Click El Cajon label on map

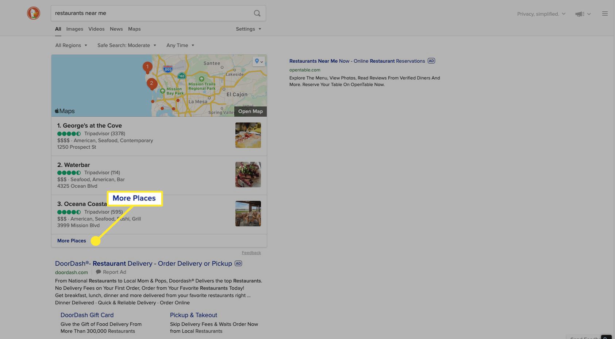click(237, 94)
